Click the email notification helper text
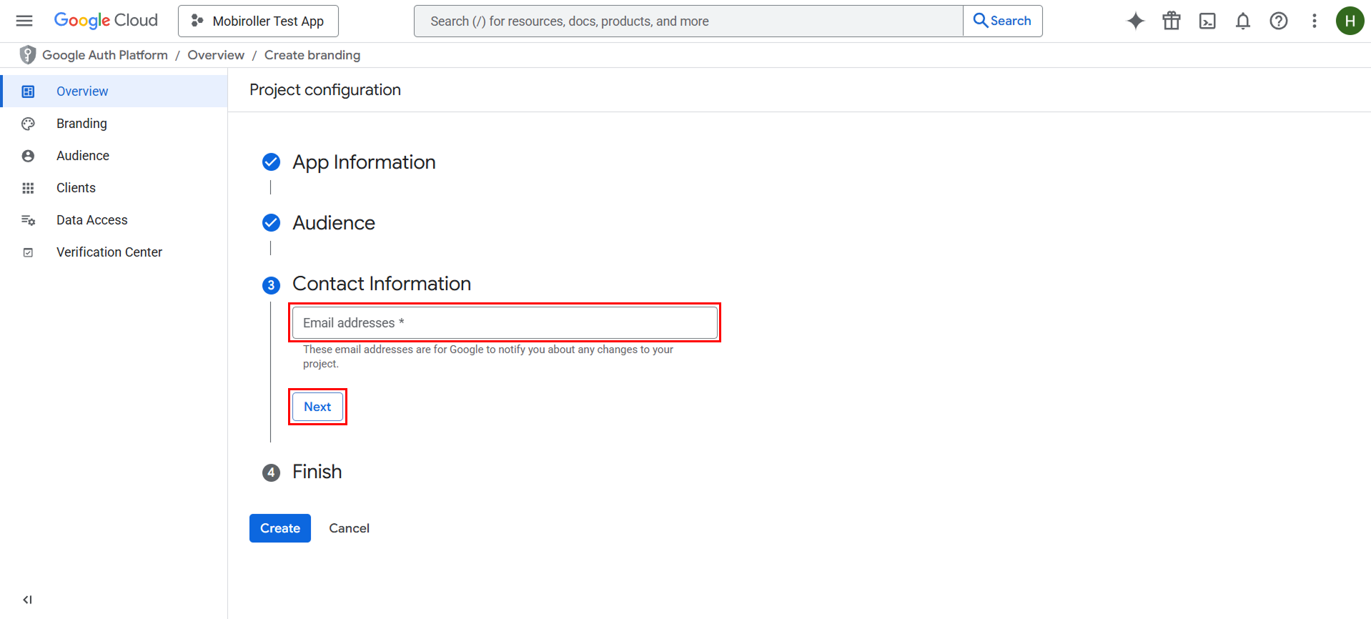 (x=488, y=357)
